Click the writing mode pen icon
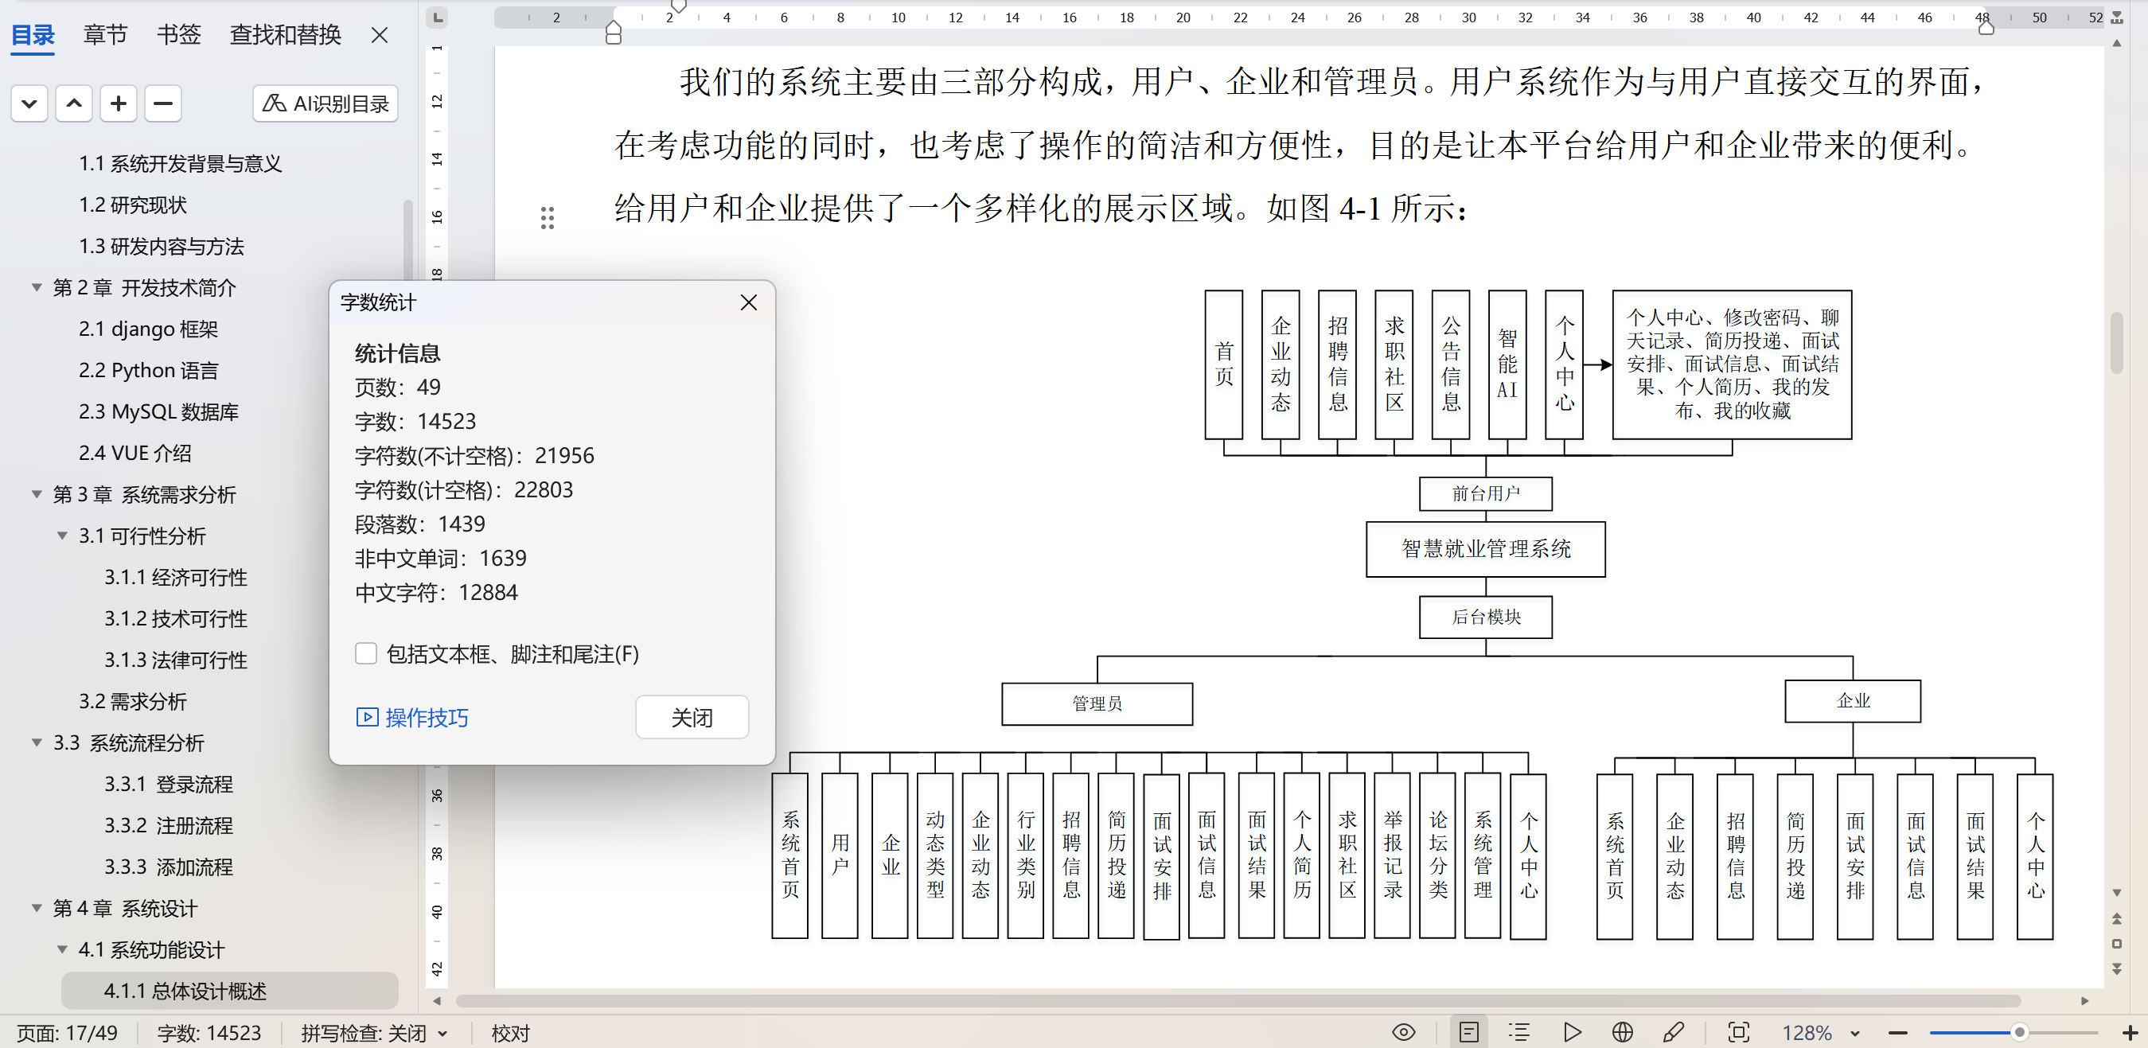This screenshot has height=1048, width=2148. (1674, 1032)
